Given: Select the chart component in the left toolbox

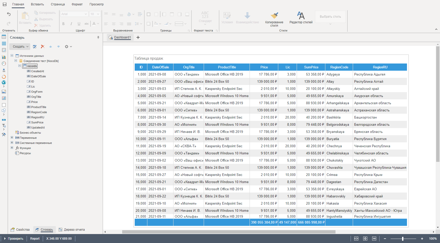Looking at the screenshot, I should click(x=4, y=57).
